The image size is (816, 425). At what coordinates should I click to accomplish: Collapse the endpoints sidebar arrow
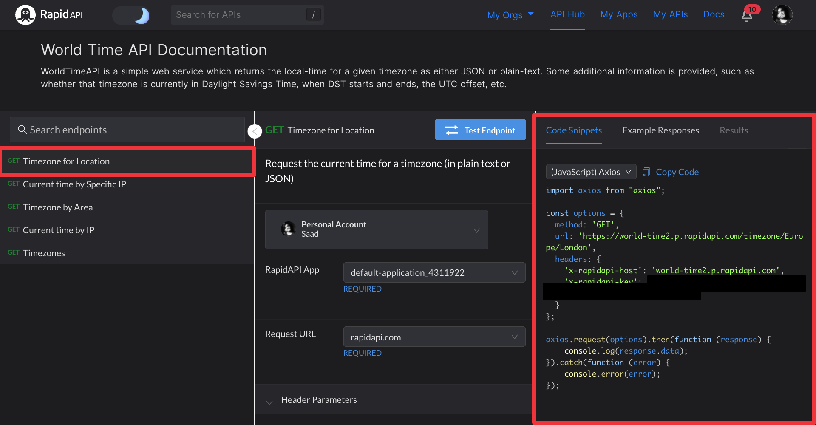click(x=255, y=131)
